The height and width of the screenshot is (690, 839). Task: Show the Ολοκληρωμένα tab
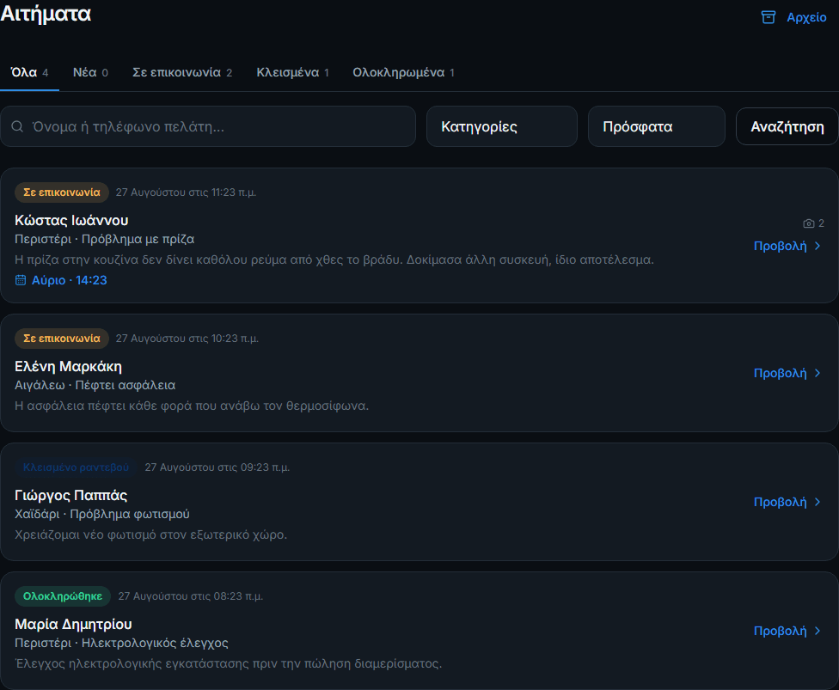coord(403,72)
